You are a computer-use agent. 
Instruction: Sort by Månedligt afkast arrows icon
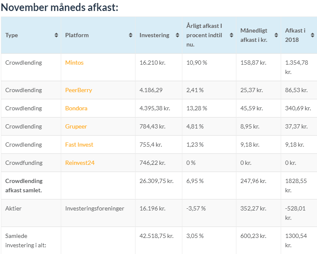coord(276,36)
